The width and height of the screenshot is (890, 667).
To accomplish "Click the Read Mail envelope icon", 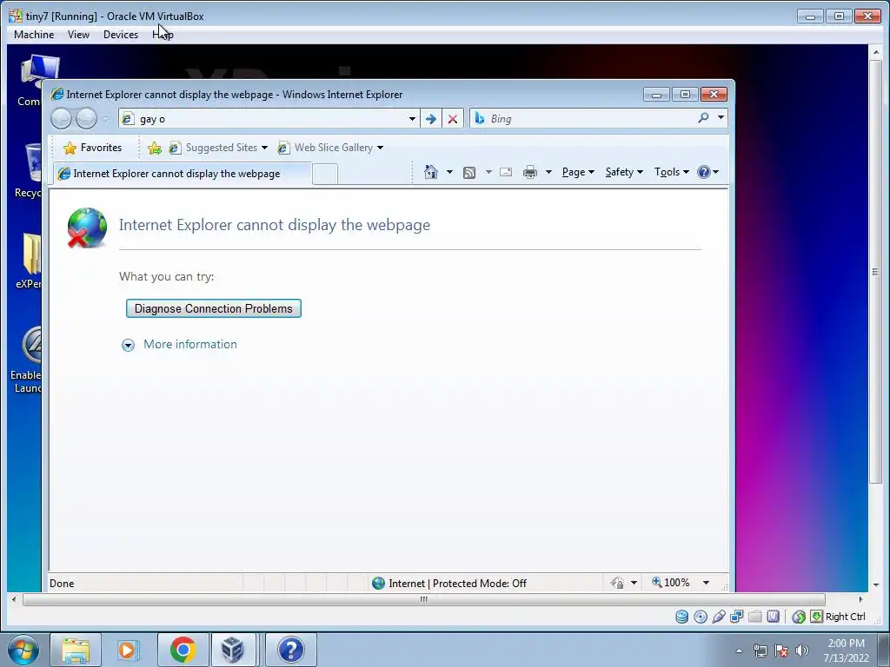I will [506, 173].
